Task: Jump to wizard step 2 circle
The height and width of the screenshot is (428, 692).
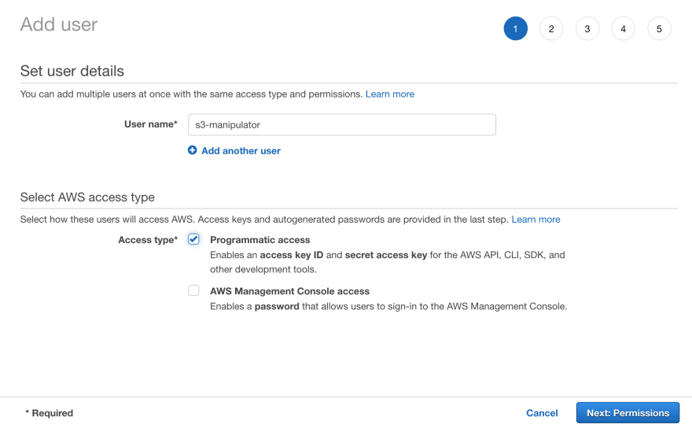Action: [x=551, y=28]
